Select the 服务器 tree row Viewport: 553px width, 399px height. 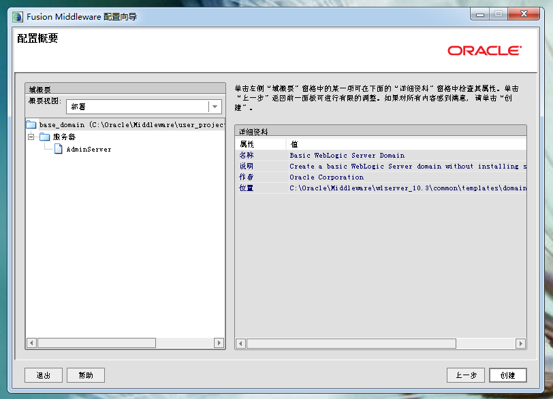[x=64, y=137]
